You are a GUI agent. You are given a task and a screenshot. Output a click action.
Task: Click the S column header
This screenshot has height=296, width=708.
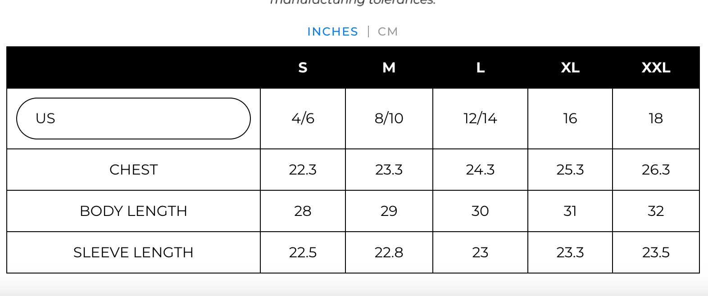(303, 67)
